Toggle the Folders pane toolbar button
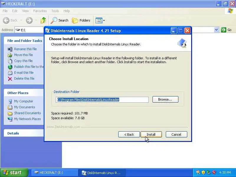Image resolution: width=236 pixels, height=177 pixels. click(81, 20)
